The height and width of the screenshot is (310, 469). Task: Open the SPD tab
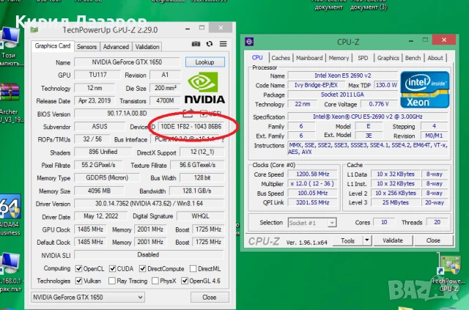[x=363, y=58]
